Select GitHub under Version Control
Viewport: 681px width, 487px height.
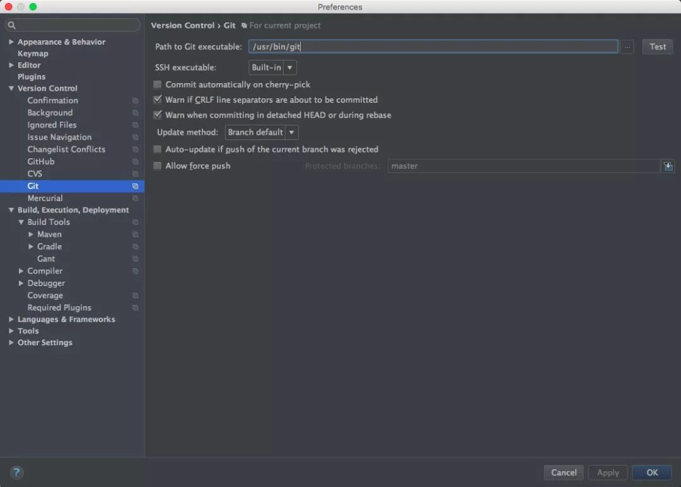41,161
